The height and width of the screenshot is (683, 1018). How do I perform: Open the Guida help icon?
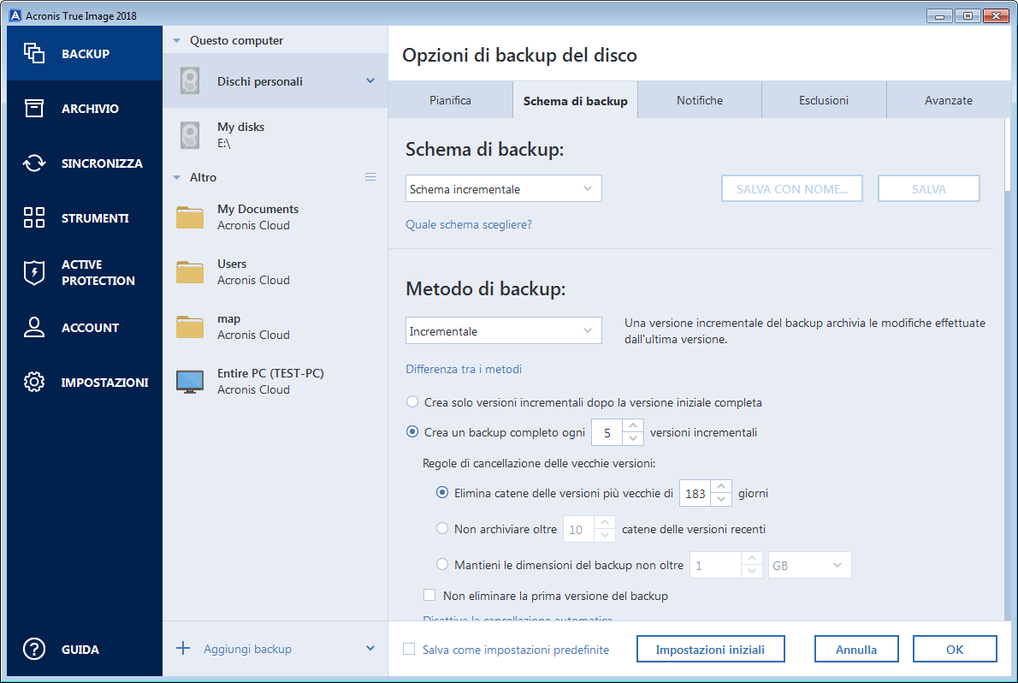point(33,650)
